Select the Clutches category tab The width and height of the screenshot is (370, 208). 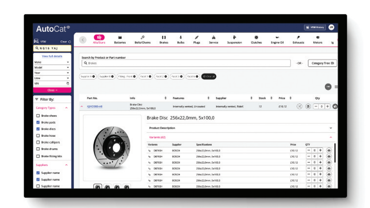coord(256,40)
